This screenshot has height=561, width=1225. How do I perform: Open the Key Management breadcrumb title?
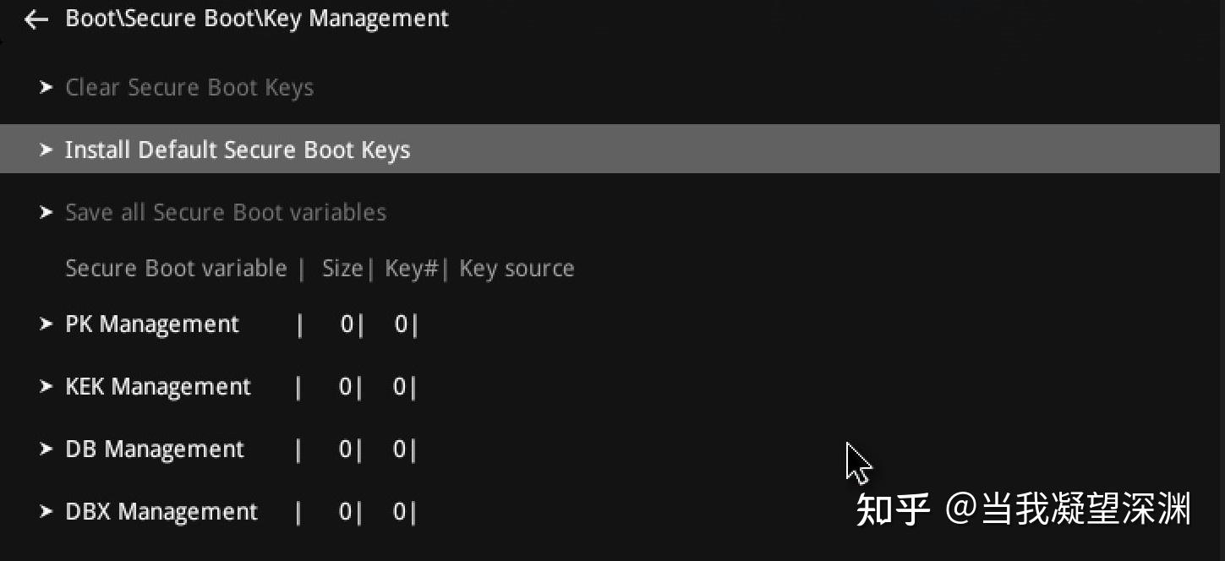click(256, 18)
